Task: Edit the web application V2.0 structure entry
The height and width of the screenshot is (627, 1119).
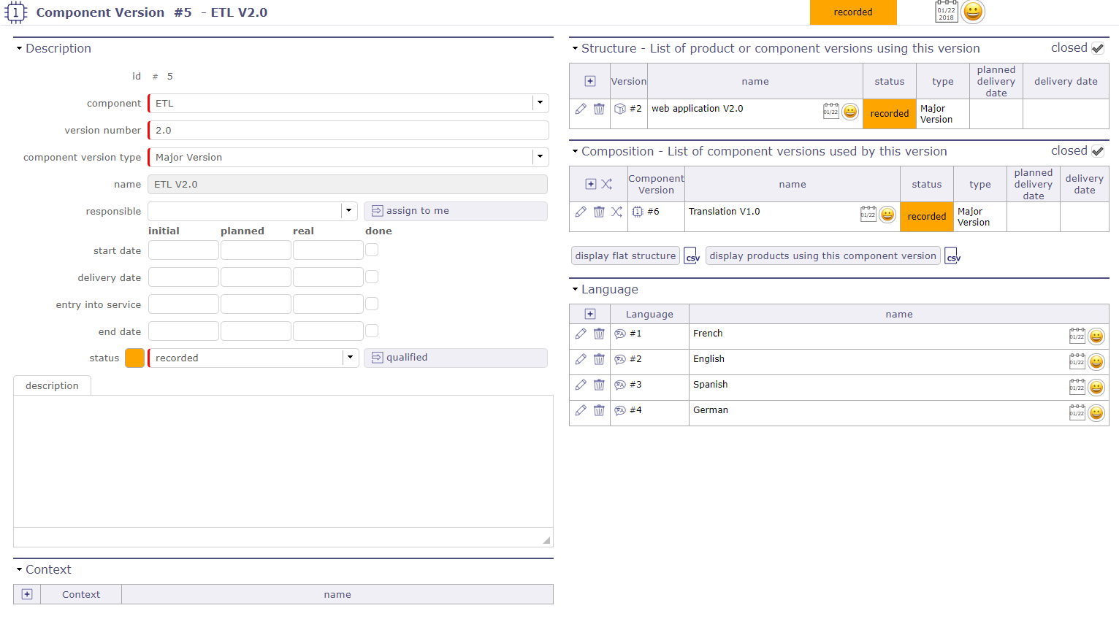Action: click(581, 108)
